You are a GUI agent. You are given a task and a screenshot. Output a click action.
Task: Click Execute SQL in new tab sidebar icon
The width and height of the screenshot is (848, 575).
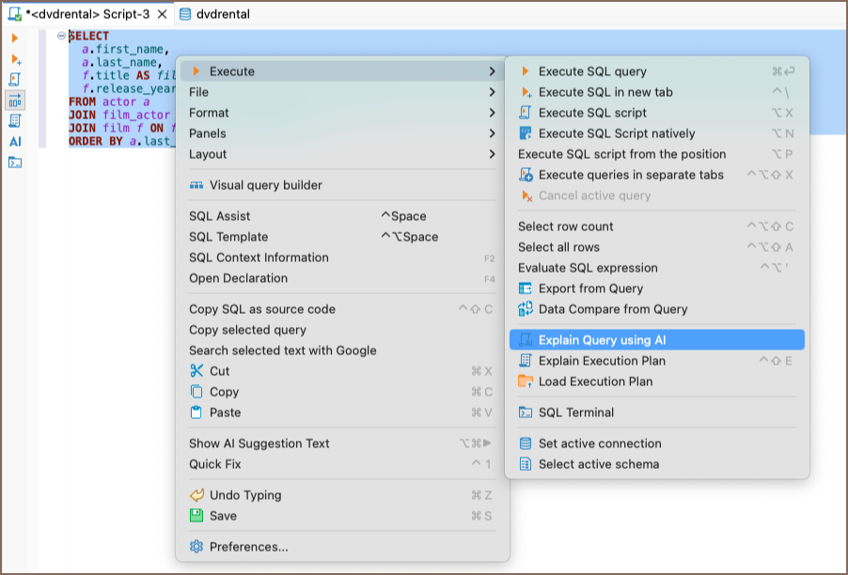pos(15,58)
